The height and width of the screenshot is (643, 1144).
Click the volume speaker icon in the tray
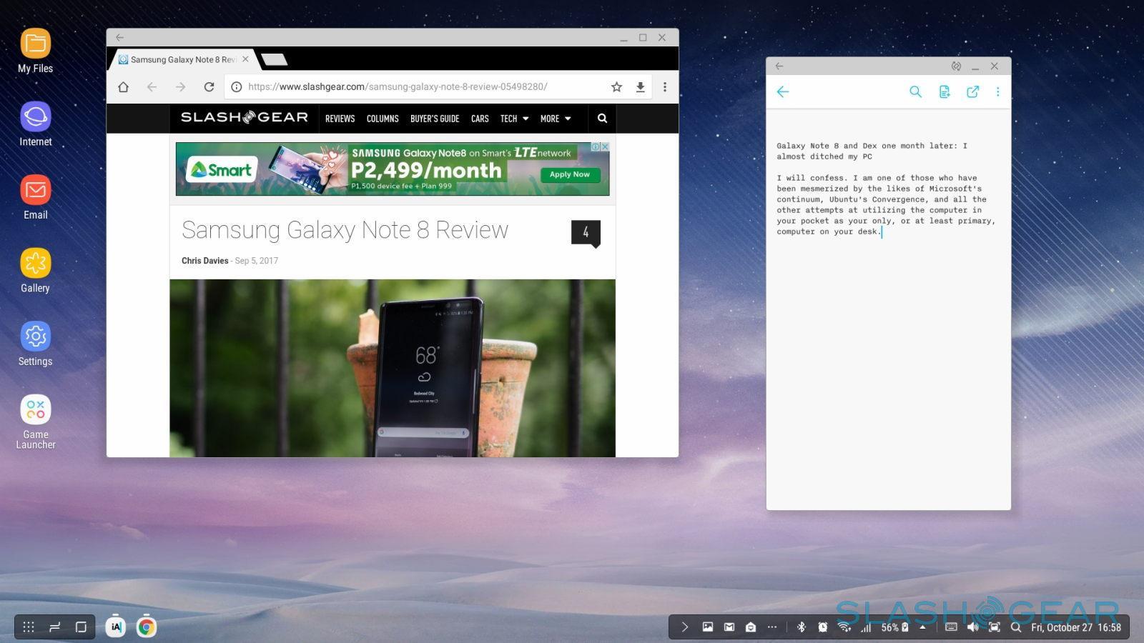click(x=972, y=627)
